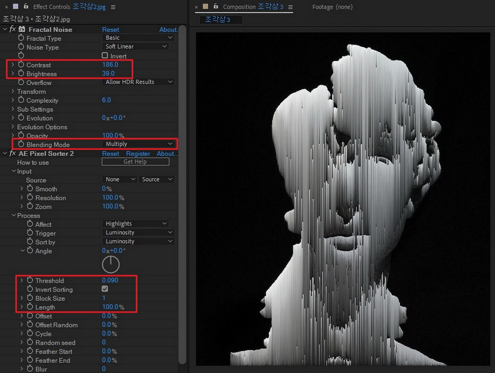
Task: Uncheck the Invert Sorting checkbox
Action: pos(105,289)
